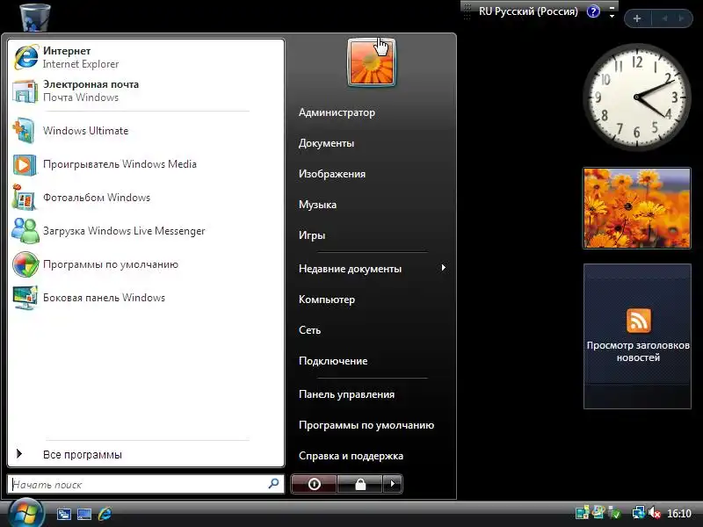The width and height of the screenshot is (703, 527).
Task: Open Изображения folder
Action: pyautogui.click(x=332, y=174)
